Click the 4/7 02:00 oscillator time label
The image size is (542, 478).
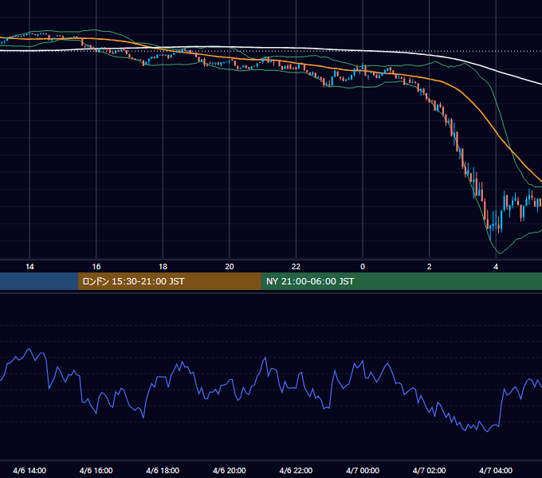(x=429, y=470)
